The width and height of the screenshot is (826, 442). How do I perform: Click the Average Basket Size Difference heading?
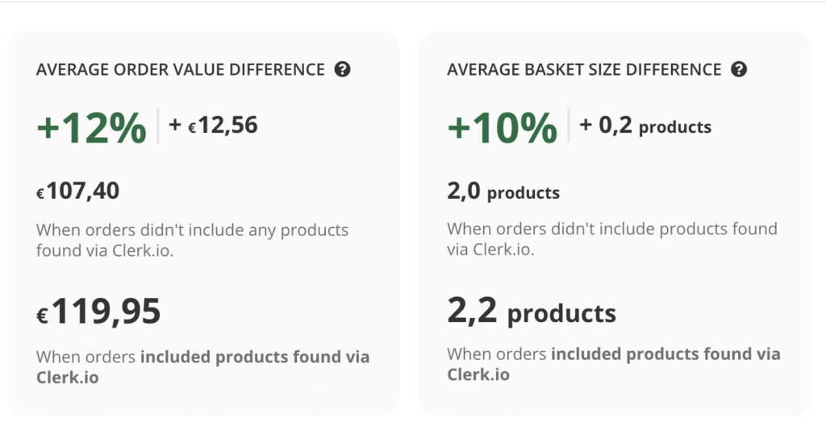pyautogui.click(x=584, y=70)
